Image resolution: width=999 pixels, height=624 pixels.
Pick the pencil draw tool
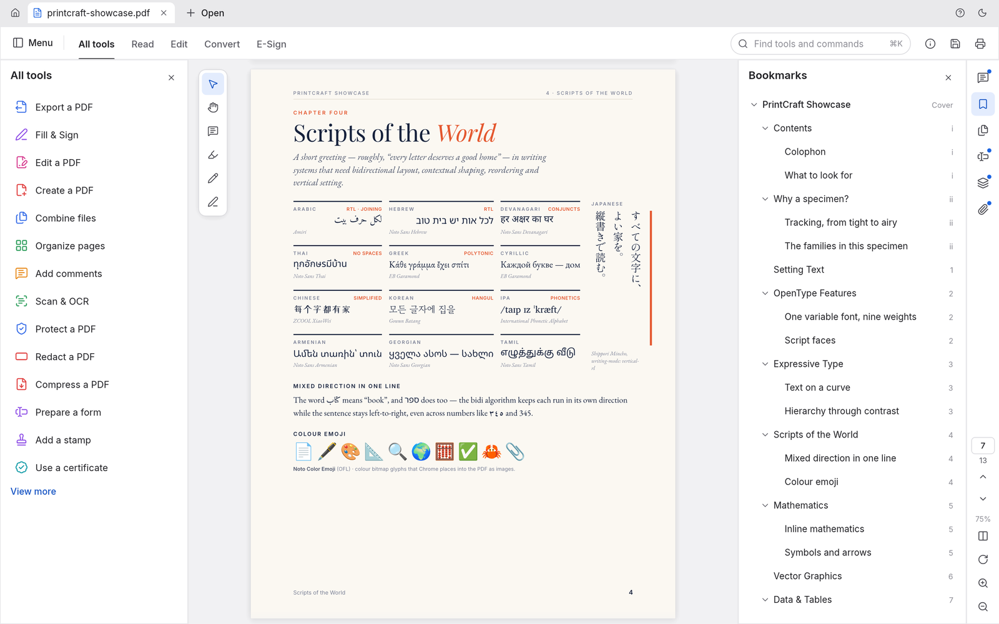coord(213,178)
